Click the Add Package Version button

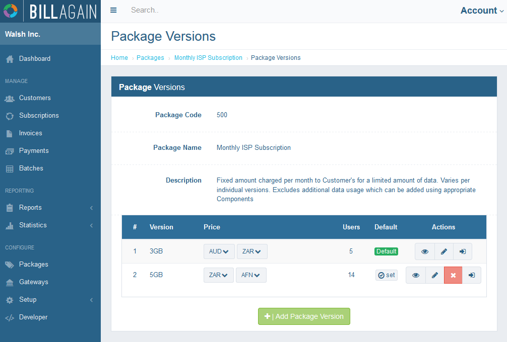[304, 316]
